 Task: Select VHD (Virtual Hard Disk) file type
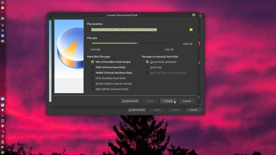[x=108, y=67]
